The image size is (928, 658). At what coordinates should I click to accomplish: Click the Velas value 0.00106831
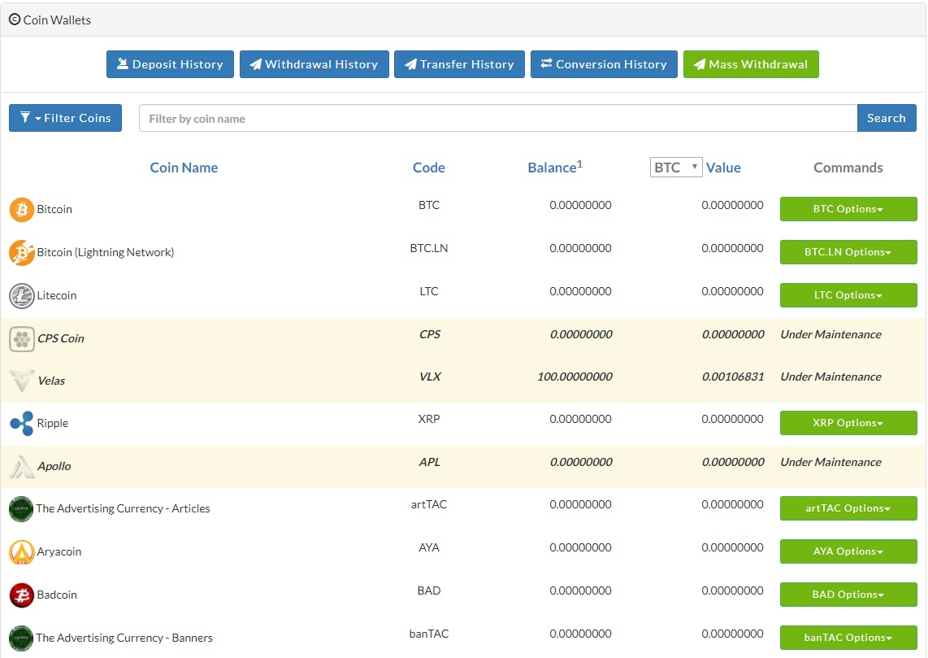pyautogui.click(x=733, y=377)
